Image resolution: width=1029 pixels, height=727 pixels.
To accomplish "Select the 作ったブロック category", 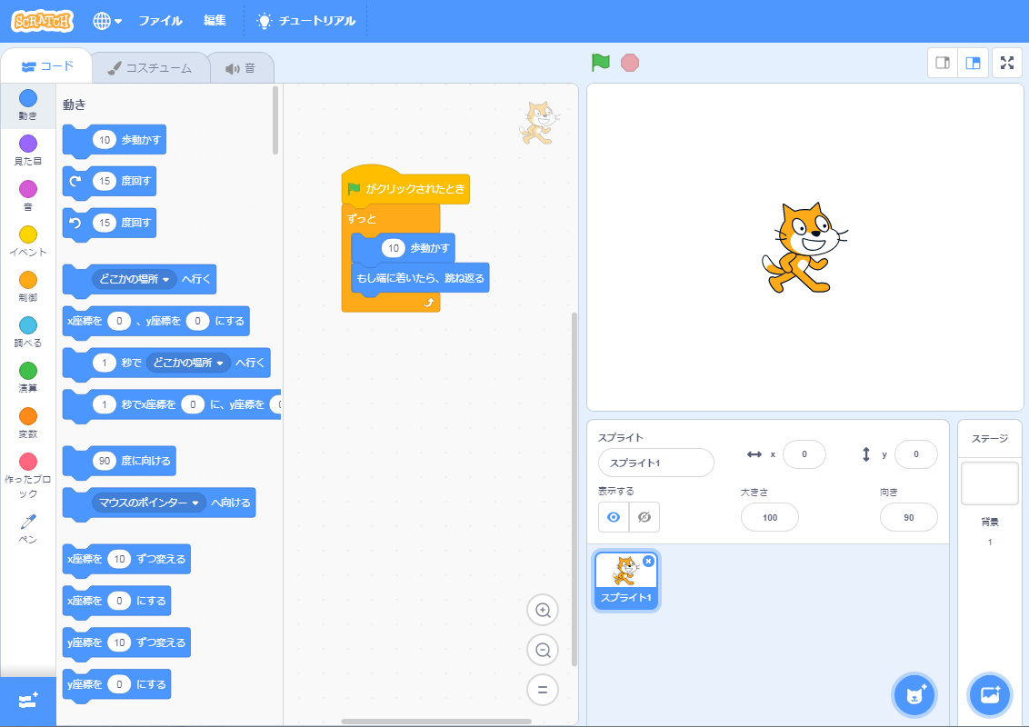I will [27, 475].
